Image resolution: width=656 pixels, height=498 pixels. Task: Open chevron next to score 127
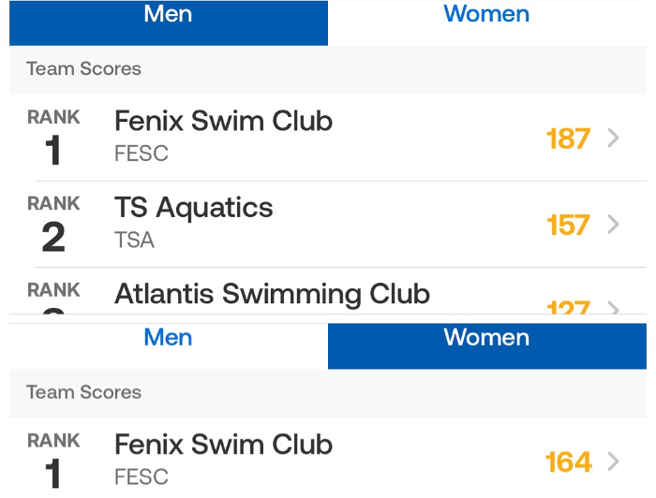click(614, 307)
